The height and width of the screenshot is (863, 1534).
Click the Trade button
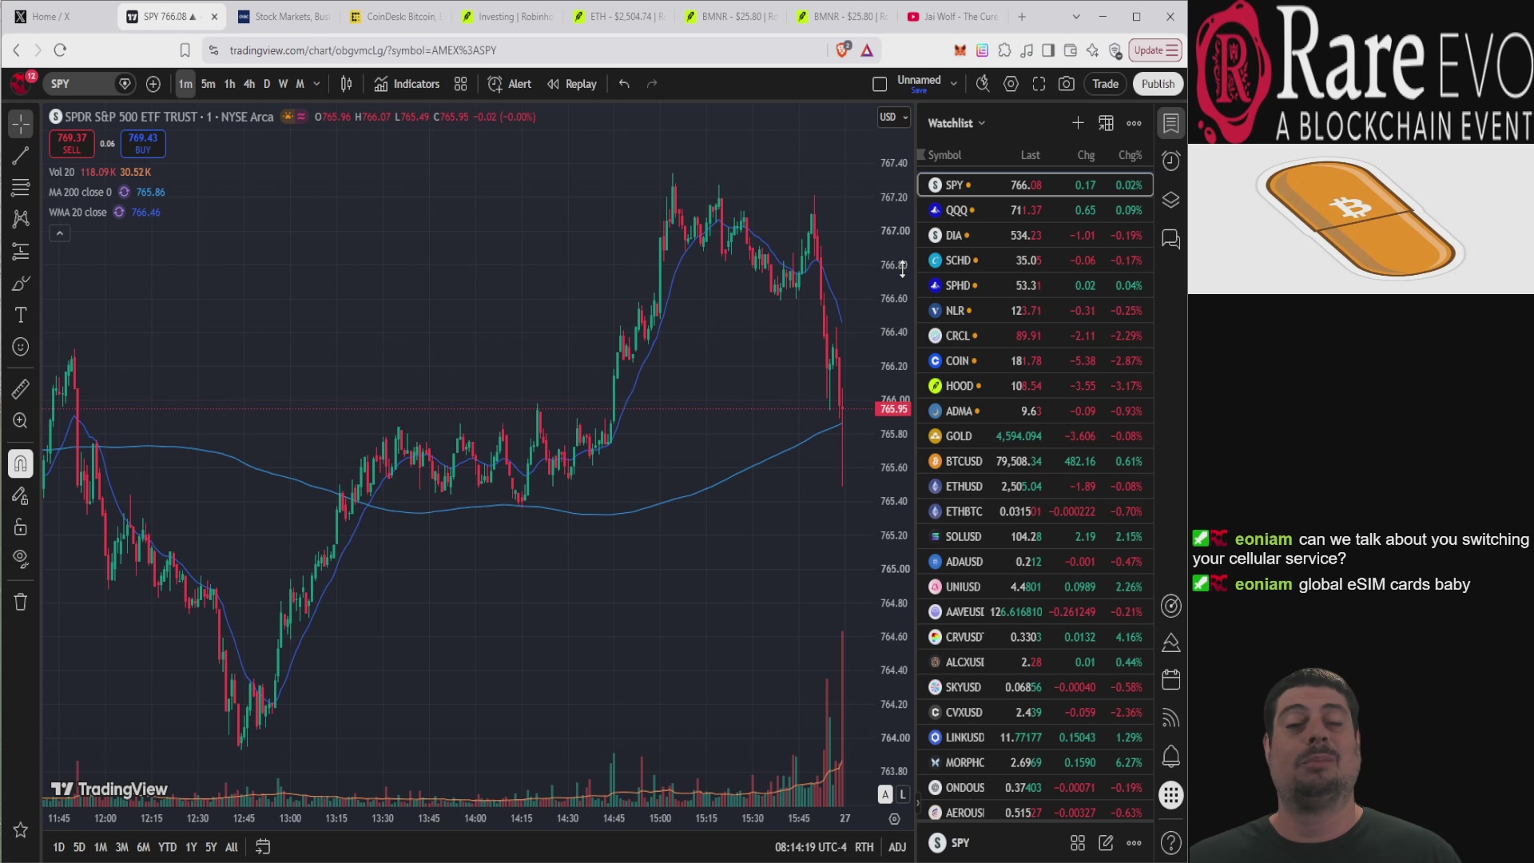[x=1105, y=84]
